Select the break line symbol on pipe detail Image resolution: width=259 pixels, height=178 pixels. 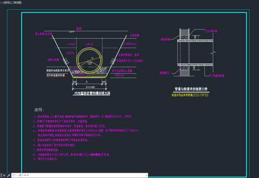click(x=213, y=53)
